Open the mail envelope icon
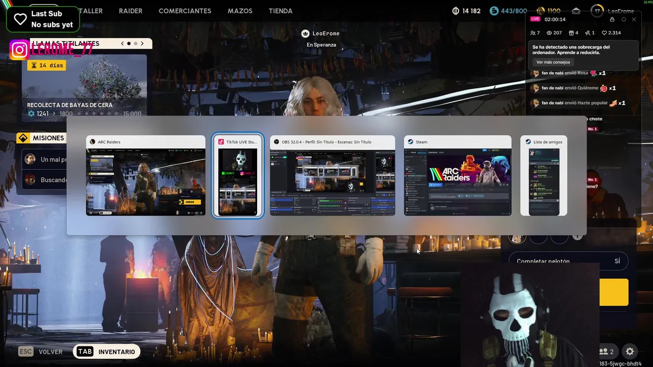 [x=576, y=11]
